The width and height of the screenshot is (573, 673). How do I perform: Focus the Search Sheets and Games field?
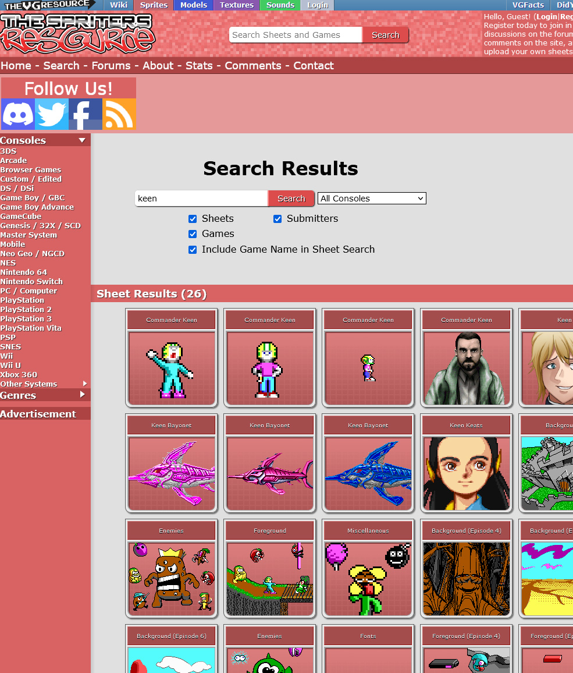(x=296, y=35)
